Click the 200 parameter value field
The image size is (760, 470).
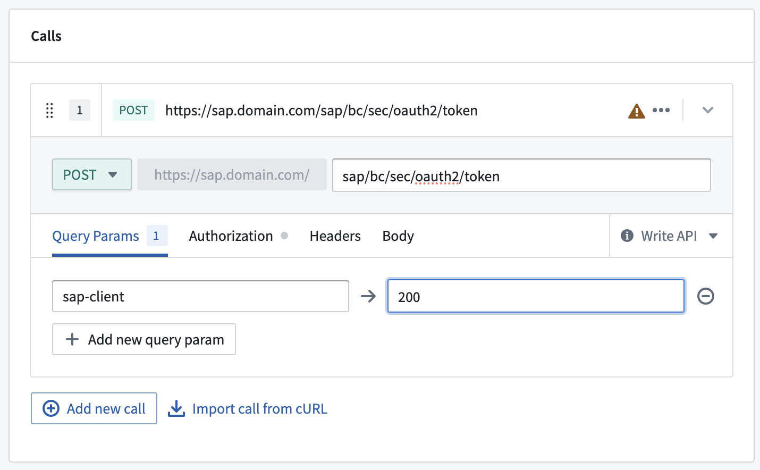(x=536, y=296)
